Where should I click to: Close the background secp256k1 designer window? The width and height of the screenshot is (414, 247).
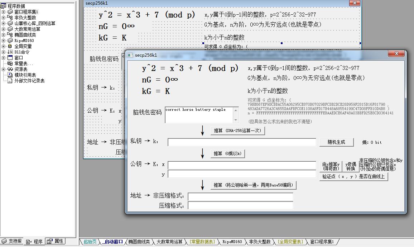tap(355, 3)
